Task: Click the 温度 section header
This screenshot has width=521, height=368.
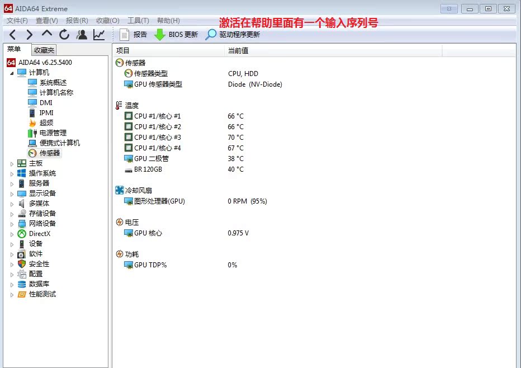Action: pos(131,105)
